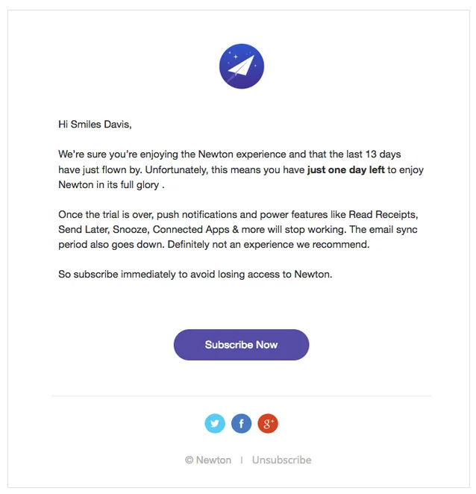The height and width of the screenshot is (494, 476).
Task: Open the Twitter social icon
Action: (215, 423)
